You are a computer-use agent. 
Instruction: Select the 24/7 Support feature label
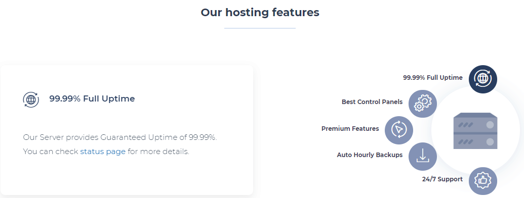442,179
